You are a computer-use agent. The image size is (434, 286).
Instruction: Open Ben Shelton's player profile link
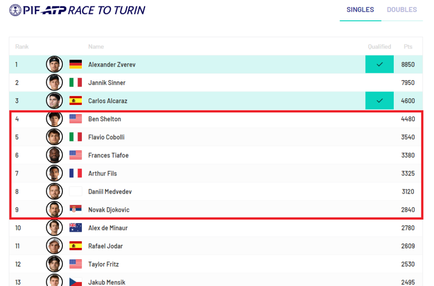pyautogui.click(x=104, y=119)
